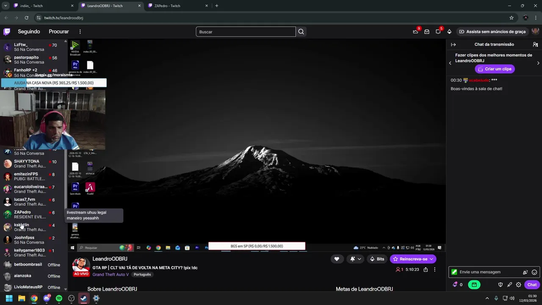This screenshot has width=542, height=305.
Task: Focus the Buscar search field
Action: (x=246, y=32)
